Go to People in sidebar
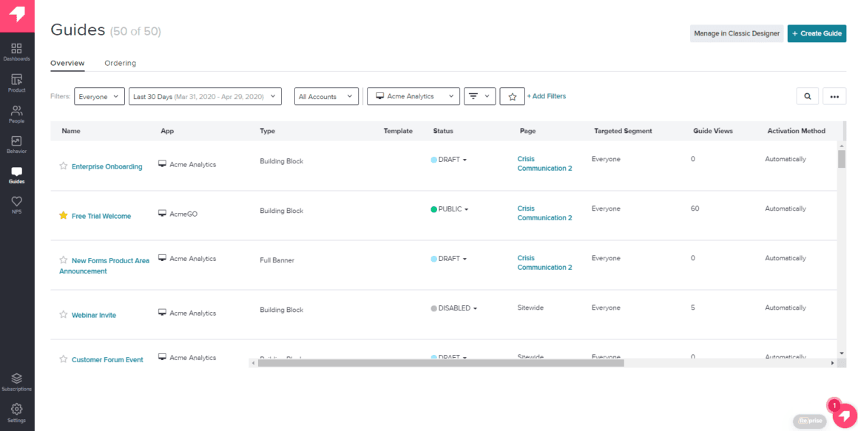858x431 pixels. (16, 114)
